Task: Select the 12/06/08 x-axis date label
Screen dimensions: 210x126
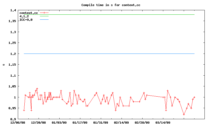Action: tap(18, 122)
